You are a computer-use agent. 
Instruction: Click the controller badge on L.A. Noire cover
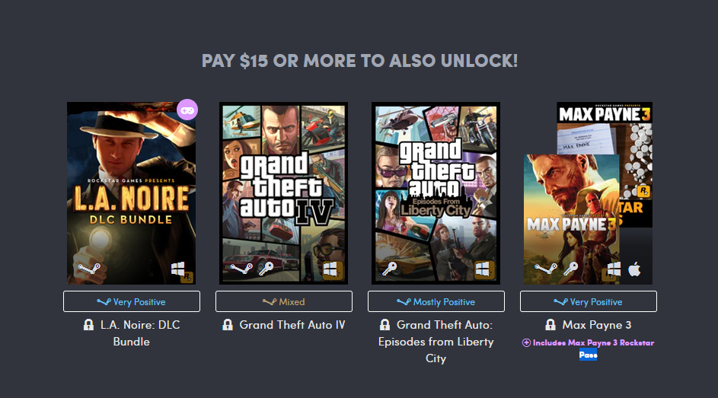click(187, 110)
